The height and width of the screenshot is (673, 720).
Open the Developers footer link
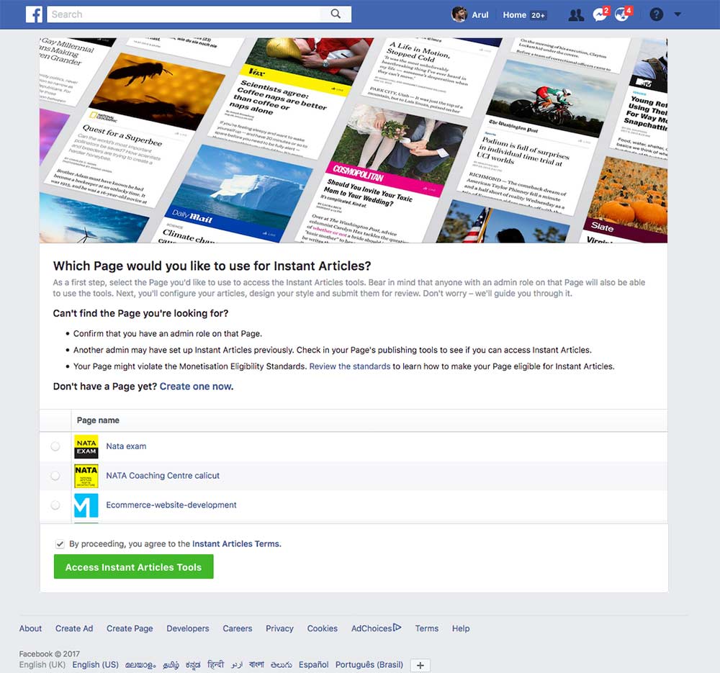click(187, 628)
